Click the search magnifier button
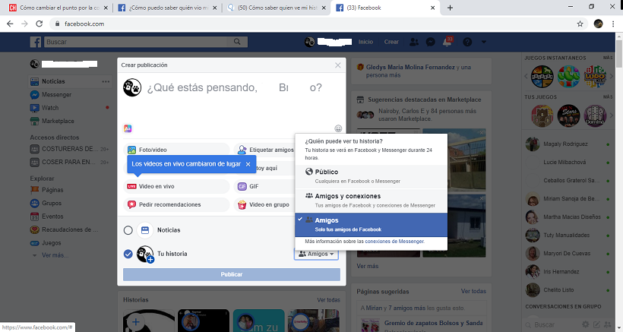This screenshot has height=332, width=623. tap(237, 42)
